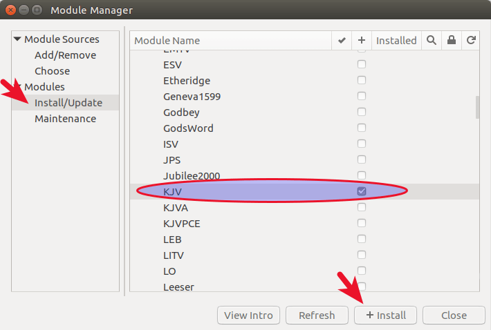This screenshot has width=491, height=330.
Task: Enable the Geneva1599 install checkbox
Action: coord(362,96)
